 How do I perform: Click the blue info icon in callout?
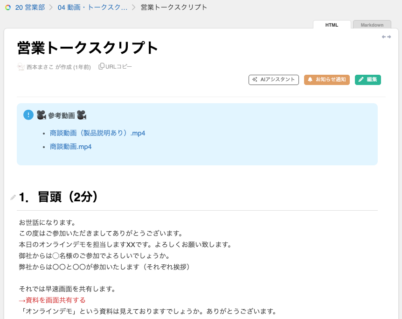click(28, 115)
